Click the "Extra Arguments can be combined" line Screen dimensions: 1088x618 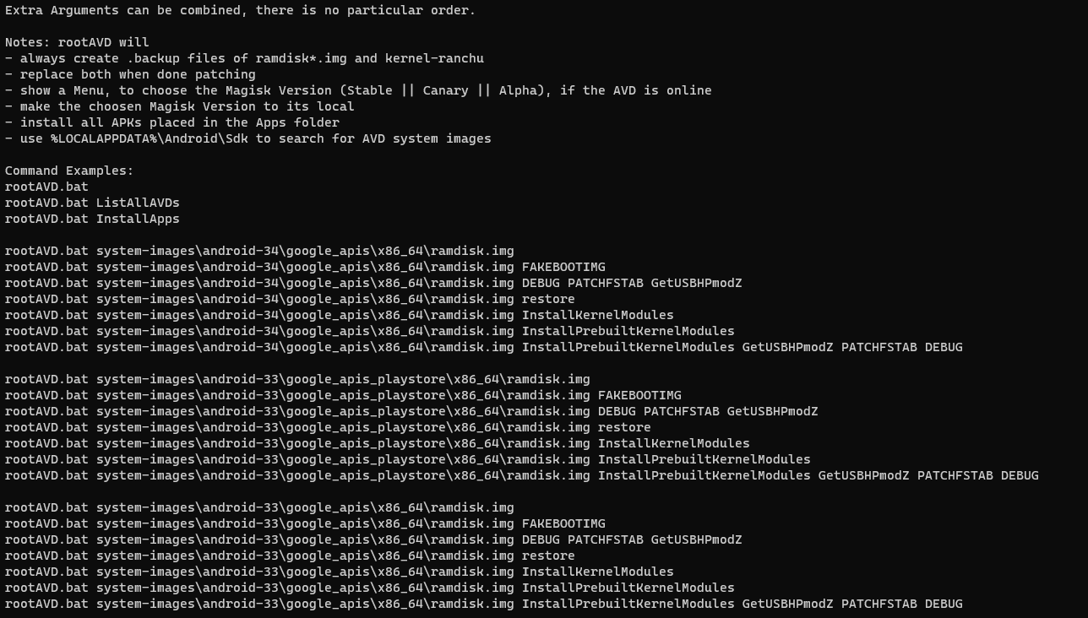coord(240,10)
